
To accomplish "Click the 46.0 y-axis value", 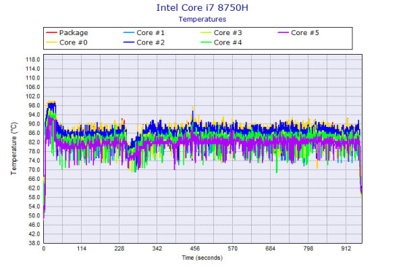I will 34,225.
